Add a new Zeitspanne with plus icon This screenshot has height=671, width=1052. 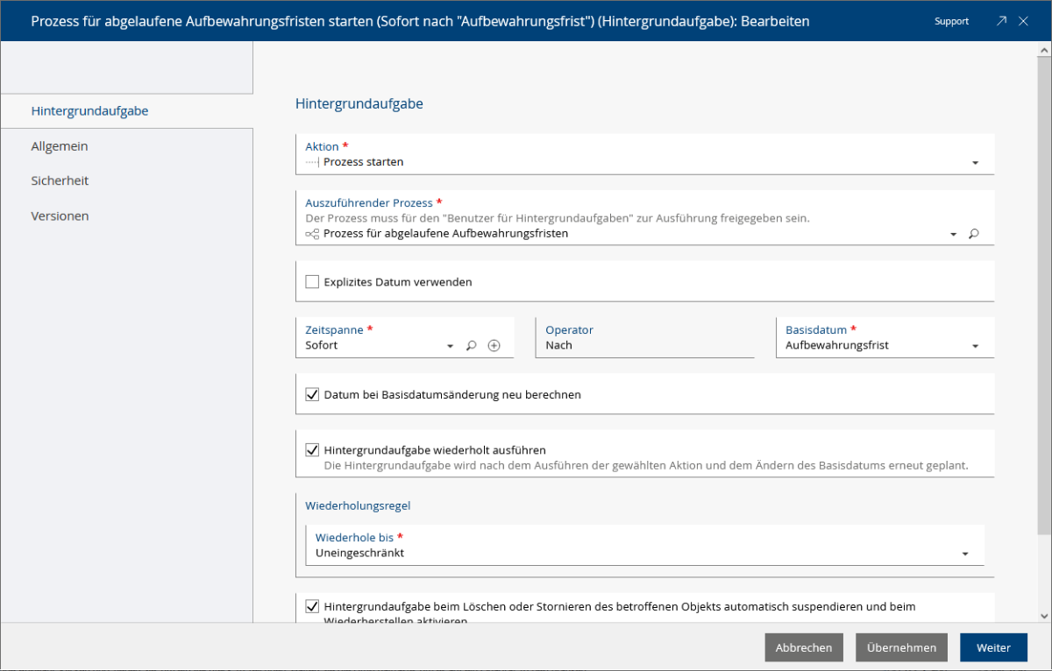click(x=494, y=346)
